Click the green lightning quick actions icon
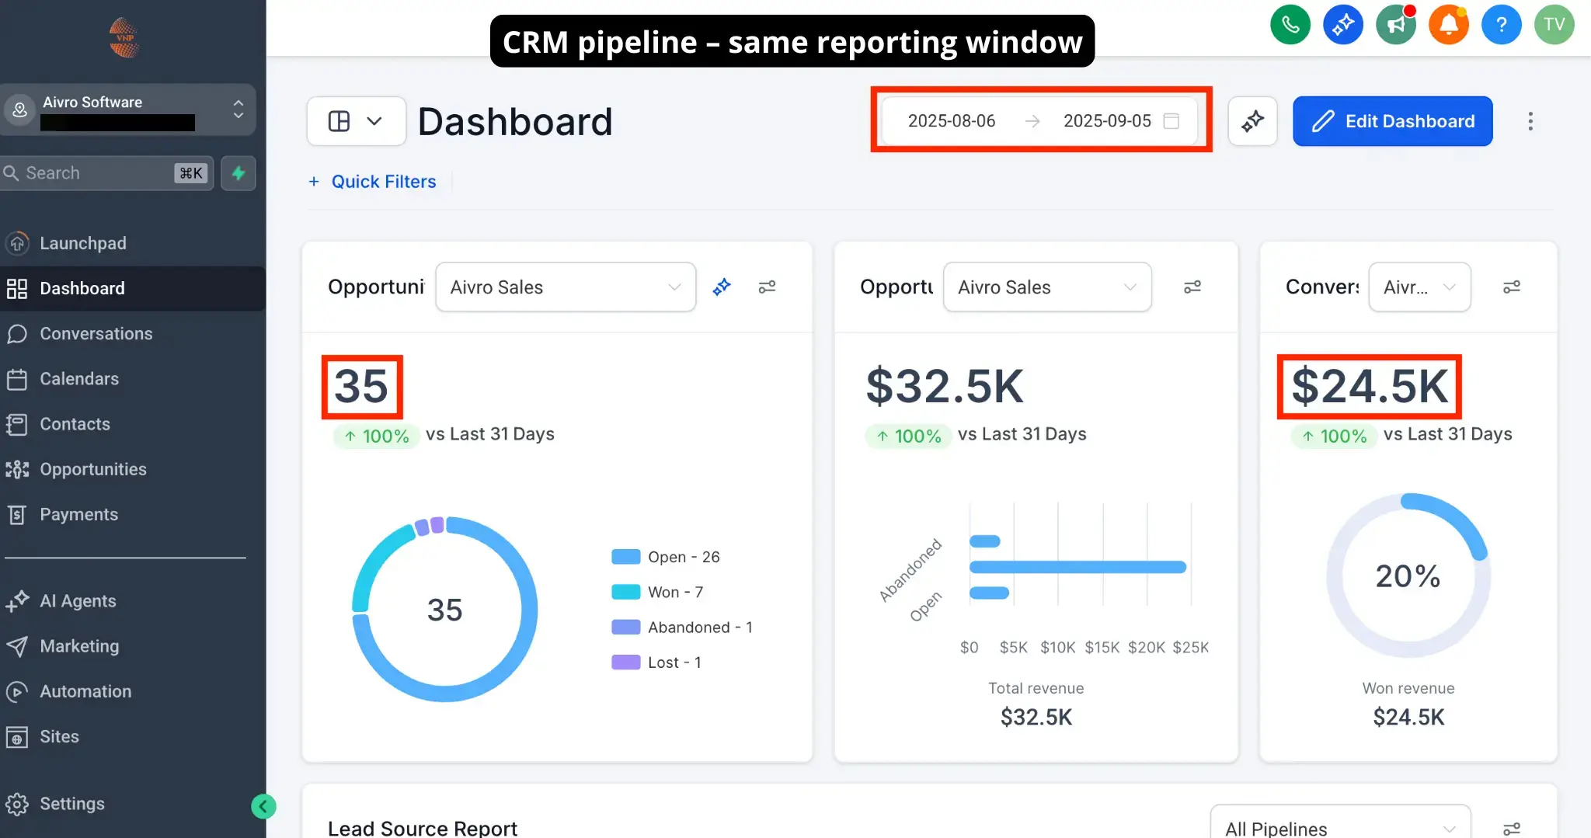The image size is (1591, 838). point(238,173)
